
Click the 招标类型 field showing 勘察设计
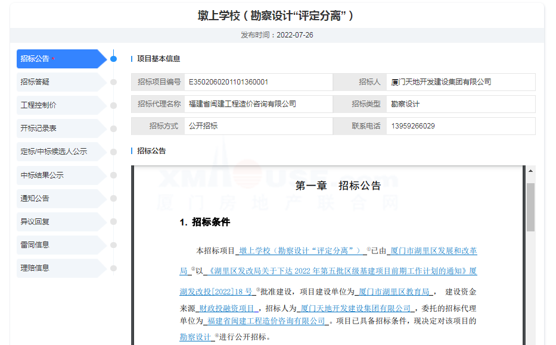click(x=460, y=104)
